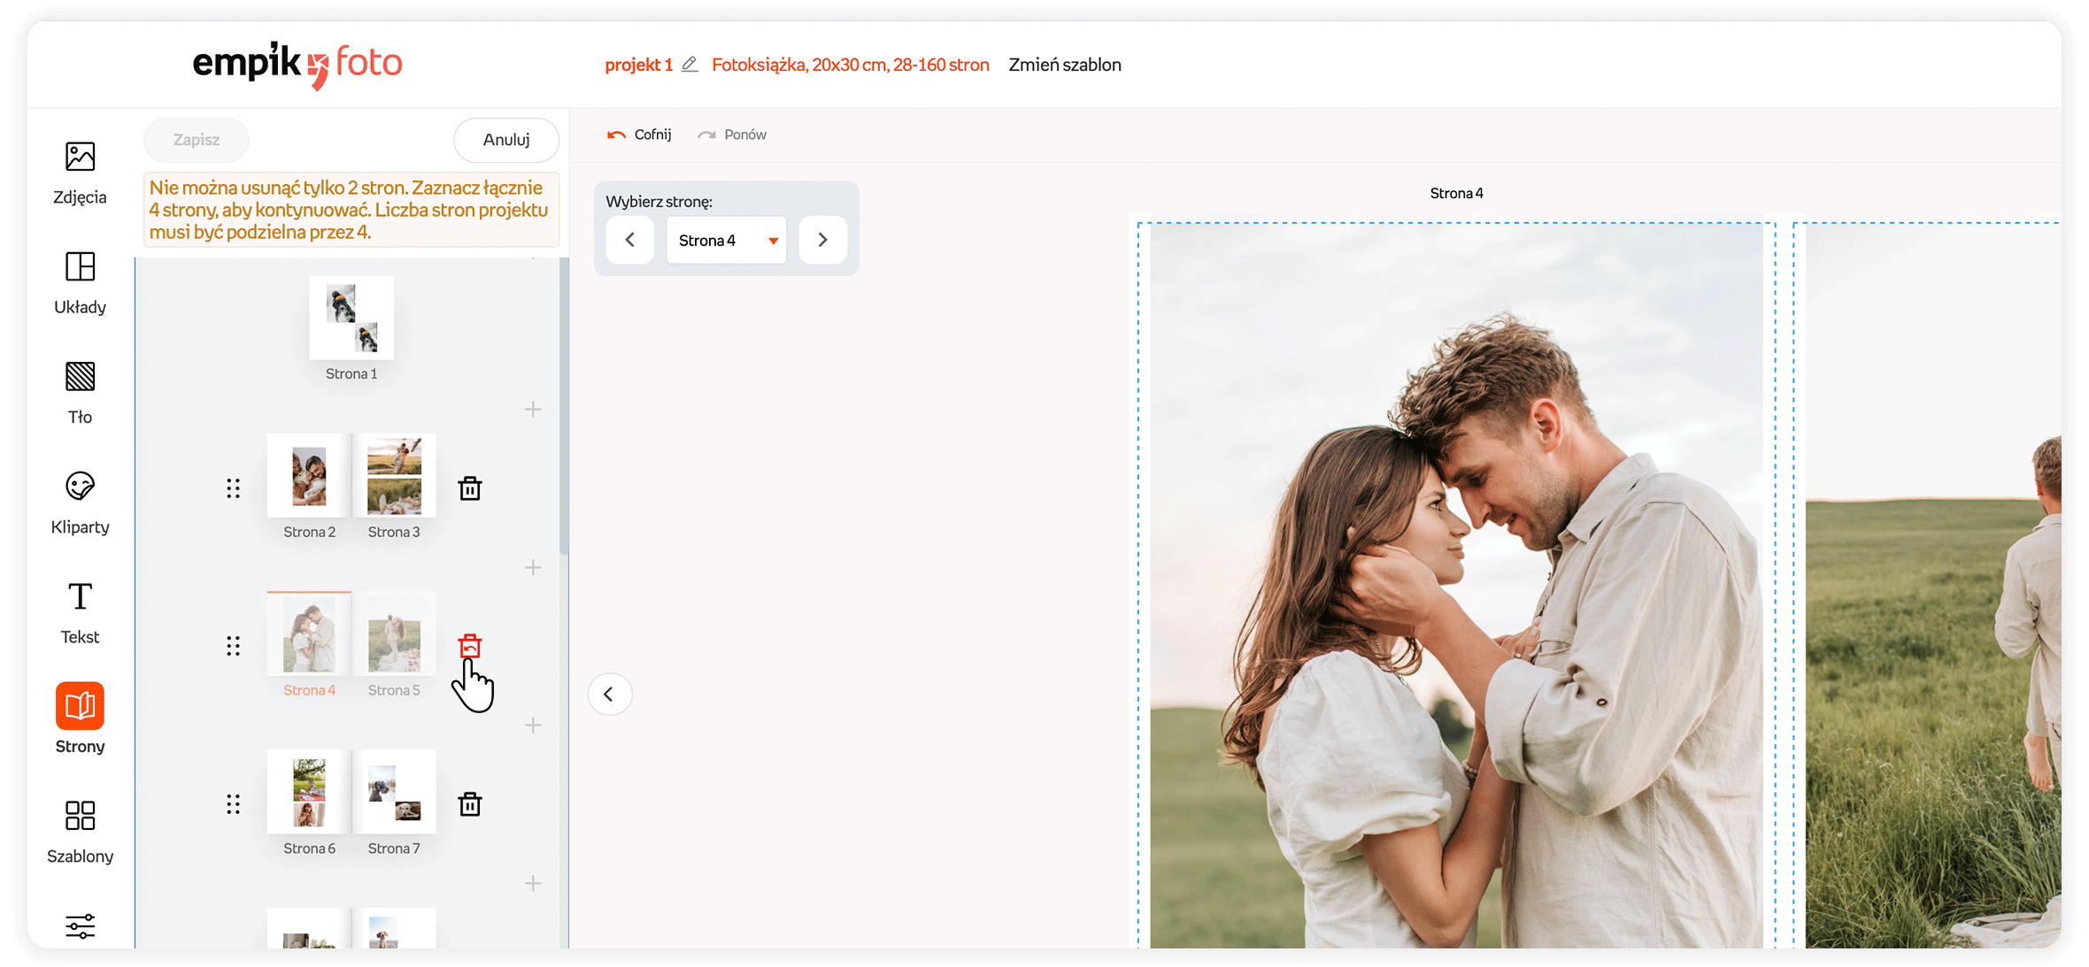Open the Kliparty clipart panel

tap(80, 502)
